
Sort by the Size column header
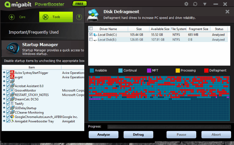tap(139, 29)
